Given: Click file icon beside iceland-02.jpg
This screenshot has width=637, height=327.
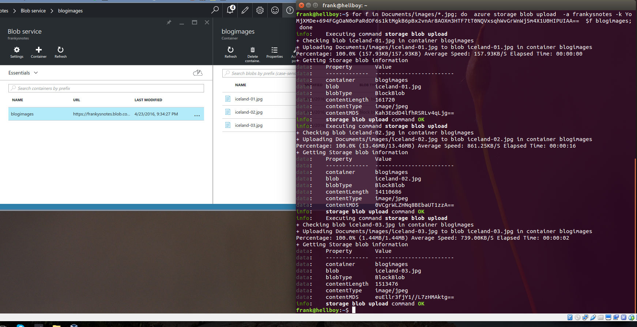Looking at the screenshot, I should [228, 112].
